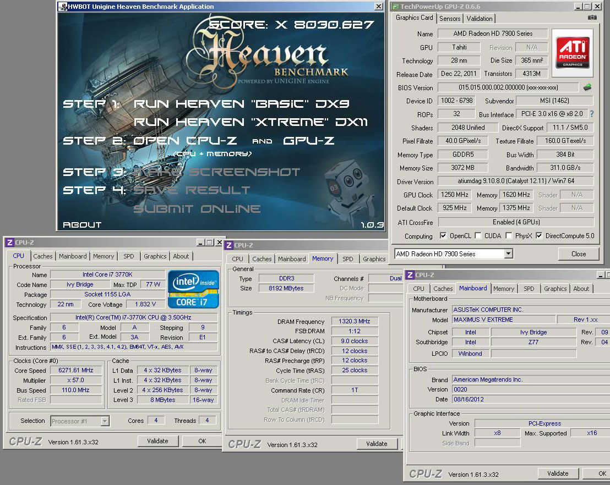The width and height of the screenshot is (610, 485).
Task: Minimize the GPU-Z window
Action: click(x=578, y=7)
